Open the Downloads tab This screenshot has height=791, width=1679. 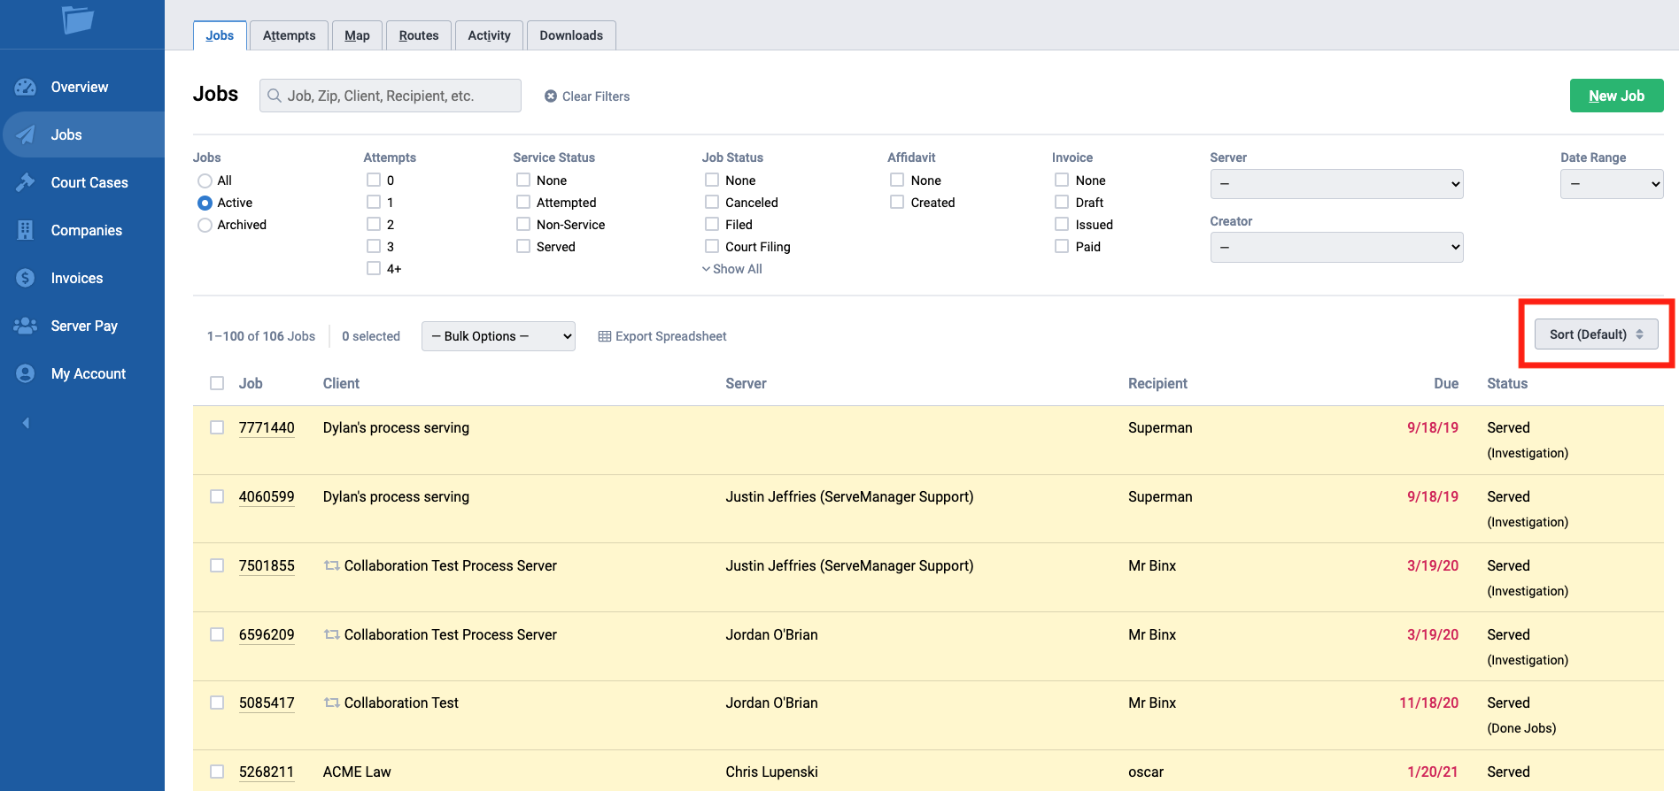(571, 35)
